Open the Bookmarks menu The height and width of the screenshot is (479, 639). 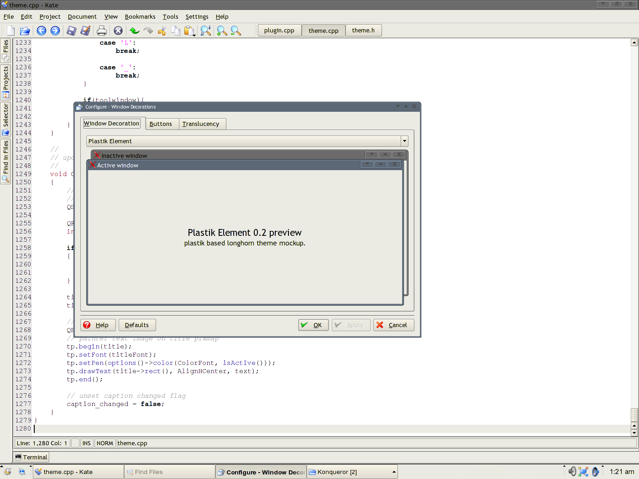[140, 17]
